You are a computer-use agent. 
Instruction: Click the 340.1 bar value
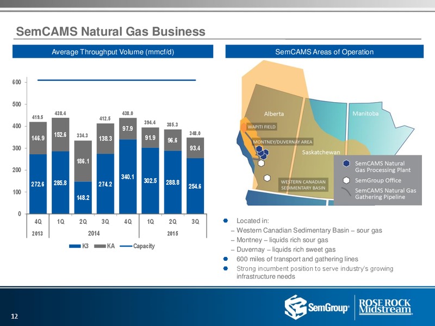[128, 177]
